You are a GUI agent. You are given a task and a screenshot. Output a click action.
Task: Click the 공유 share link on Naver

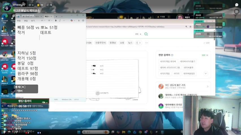[x=207, y=43]
